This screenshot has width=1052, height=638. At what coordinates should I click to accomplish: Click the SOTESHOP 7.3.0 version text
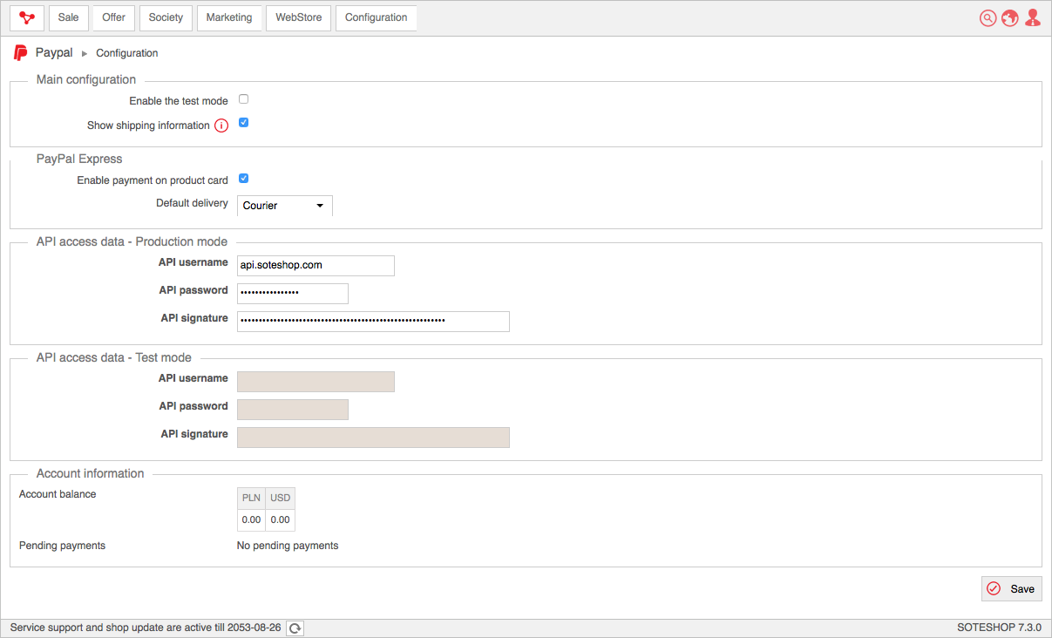click(999, 628)
